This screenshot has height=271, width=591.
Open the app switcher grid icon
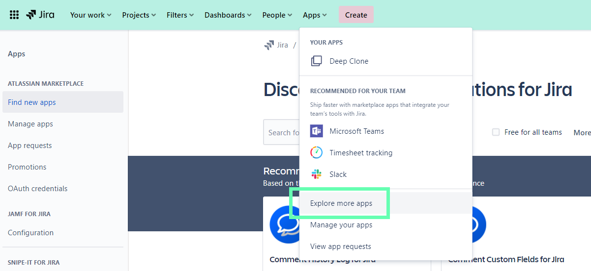[14, 15]
